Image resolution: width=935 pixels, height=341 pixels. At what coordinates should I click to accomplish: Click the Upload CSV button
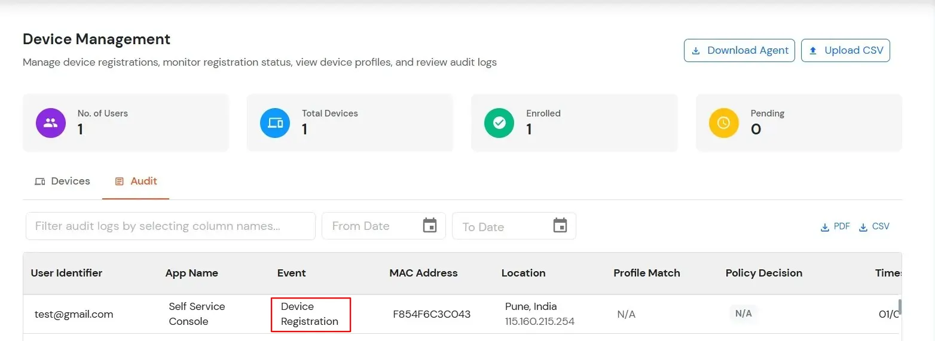845,50
